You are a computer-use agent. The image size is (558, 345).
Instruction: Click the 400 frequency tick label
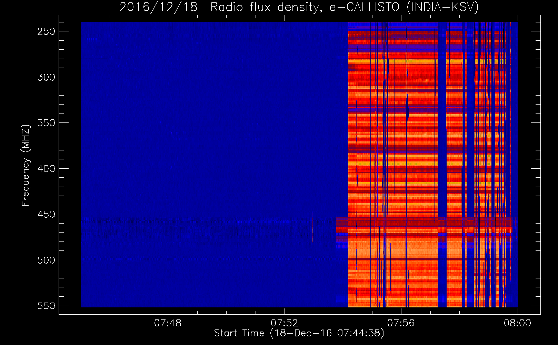coord(46,169)
